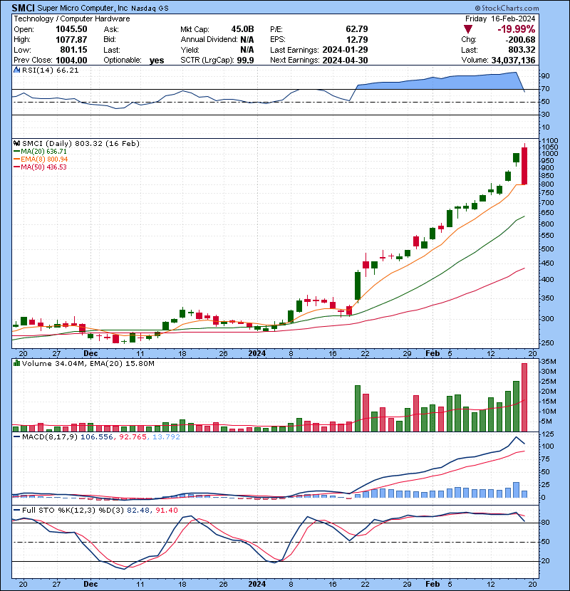
Task: Click the Open value 1045.50
Action: [71, 29]
